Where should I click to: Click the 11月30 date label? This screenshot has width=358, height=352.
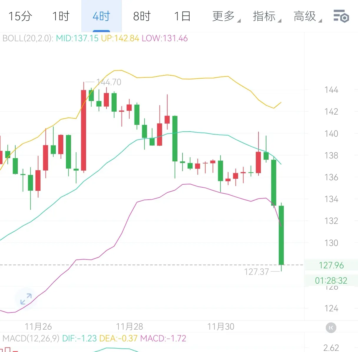(x=221, y=327)
